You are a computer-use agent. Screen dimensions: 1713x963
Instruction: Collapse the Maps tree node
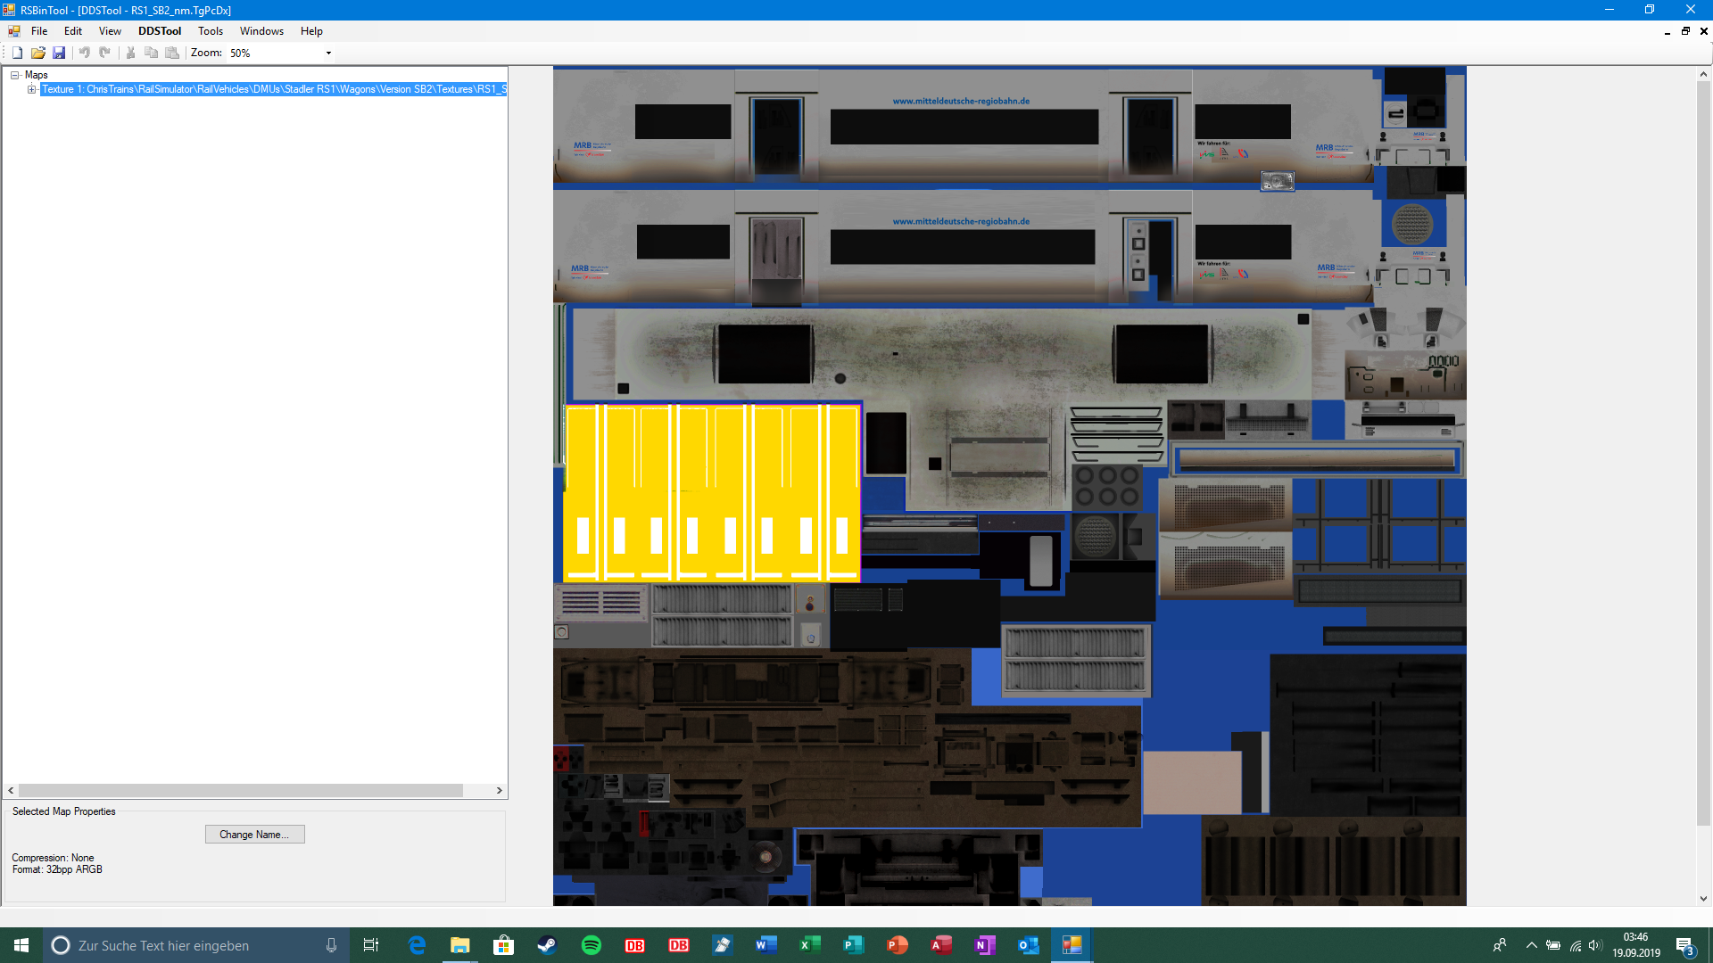[x=15, y=75]
